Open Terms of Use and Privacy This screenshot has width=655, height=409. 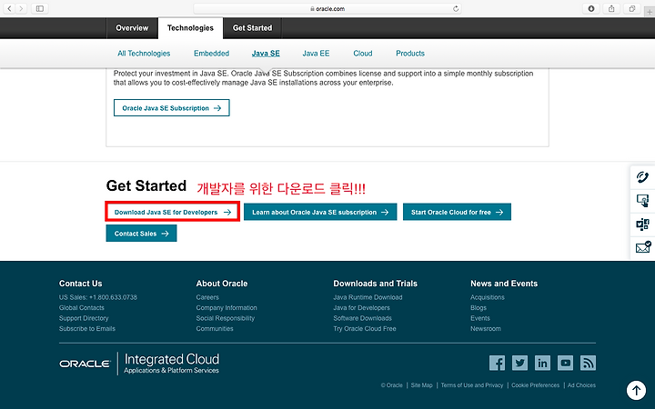point(472,385)
